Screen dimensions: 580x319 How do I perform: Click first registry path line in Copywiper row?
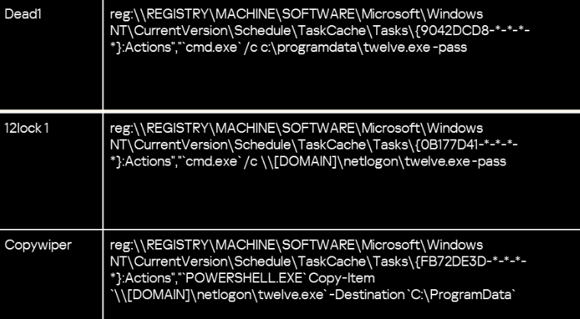pyautogui.click(x=296, y=245)
